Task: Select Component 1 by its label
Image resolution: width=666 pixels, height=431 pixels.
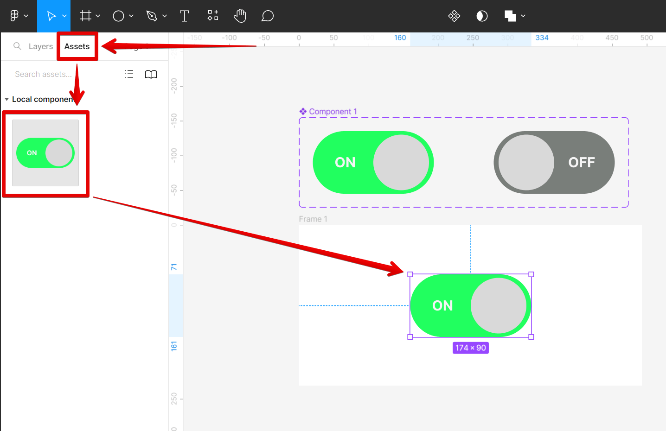Action: [332, 111]
